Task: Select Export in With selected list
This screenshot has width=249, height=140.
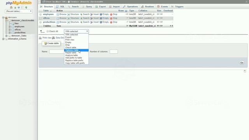Action: (76, 37)
